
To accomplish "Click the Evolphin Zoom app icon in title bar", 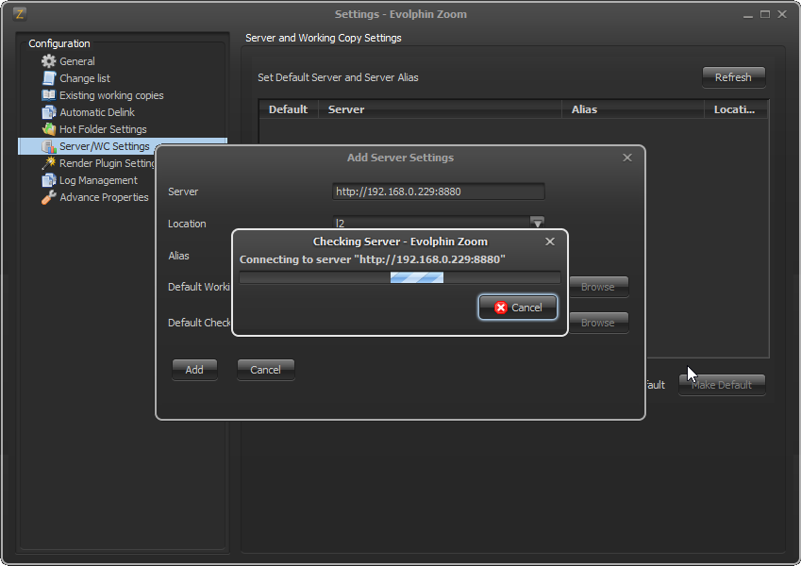I will 20,14.
